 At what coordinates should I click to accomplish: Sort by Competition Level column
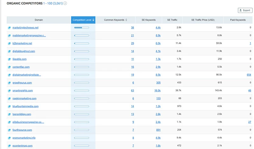(83, 20)
